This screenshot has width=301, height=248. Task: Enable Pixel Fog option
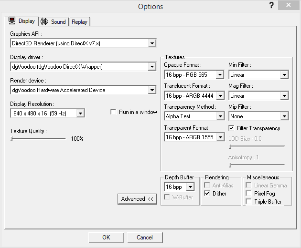coord(248,194)
